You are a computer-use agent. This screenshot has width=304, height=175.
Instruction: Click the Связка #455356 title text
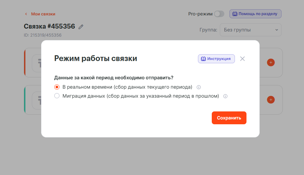pyautogui.click(x=49, y=26)
